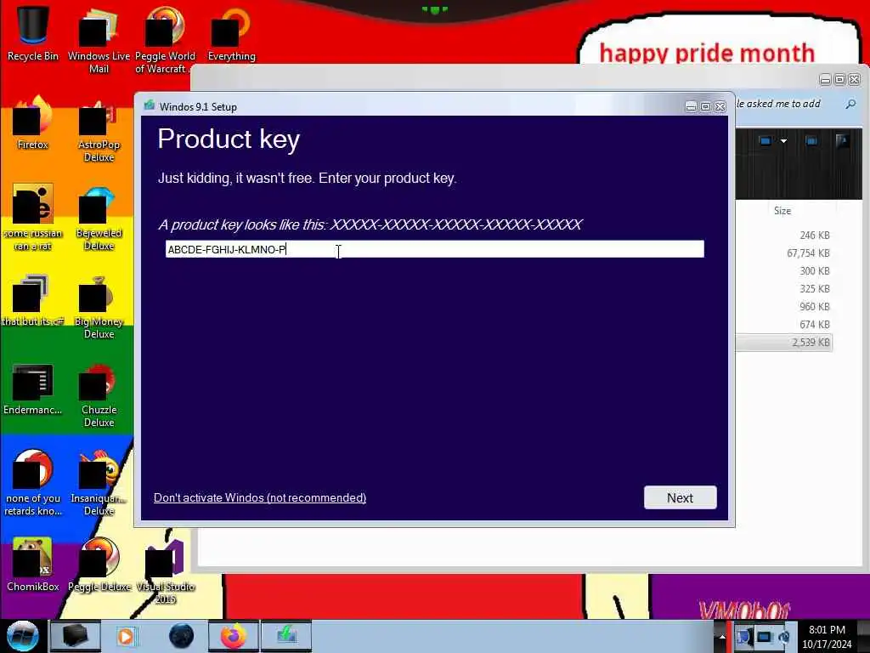Viewport: 870px width, 653px height.
Task: Close the Windos 9.1 Setup window
Action: (x=720, y=106)
